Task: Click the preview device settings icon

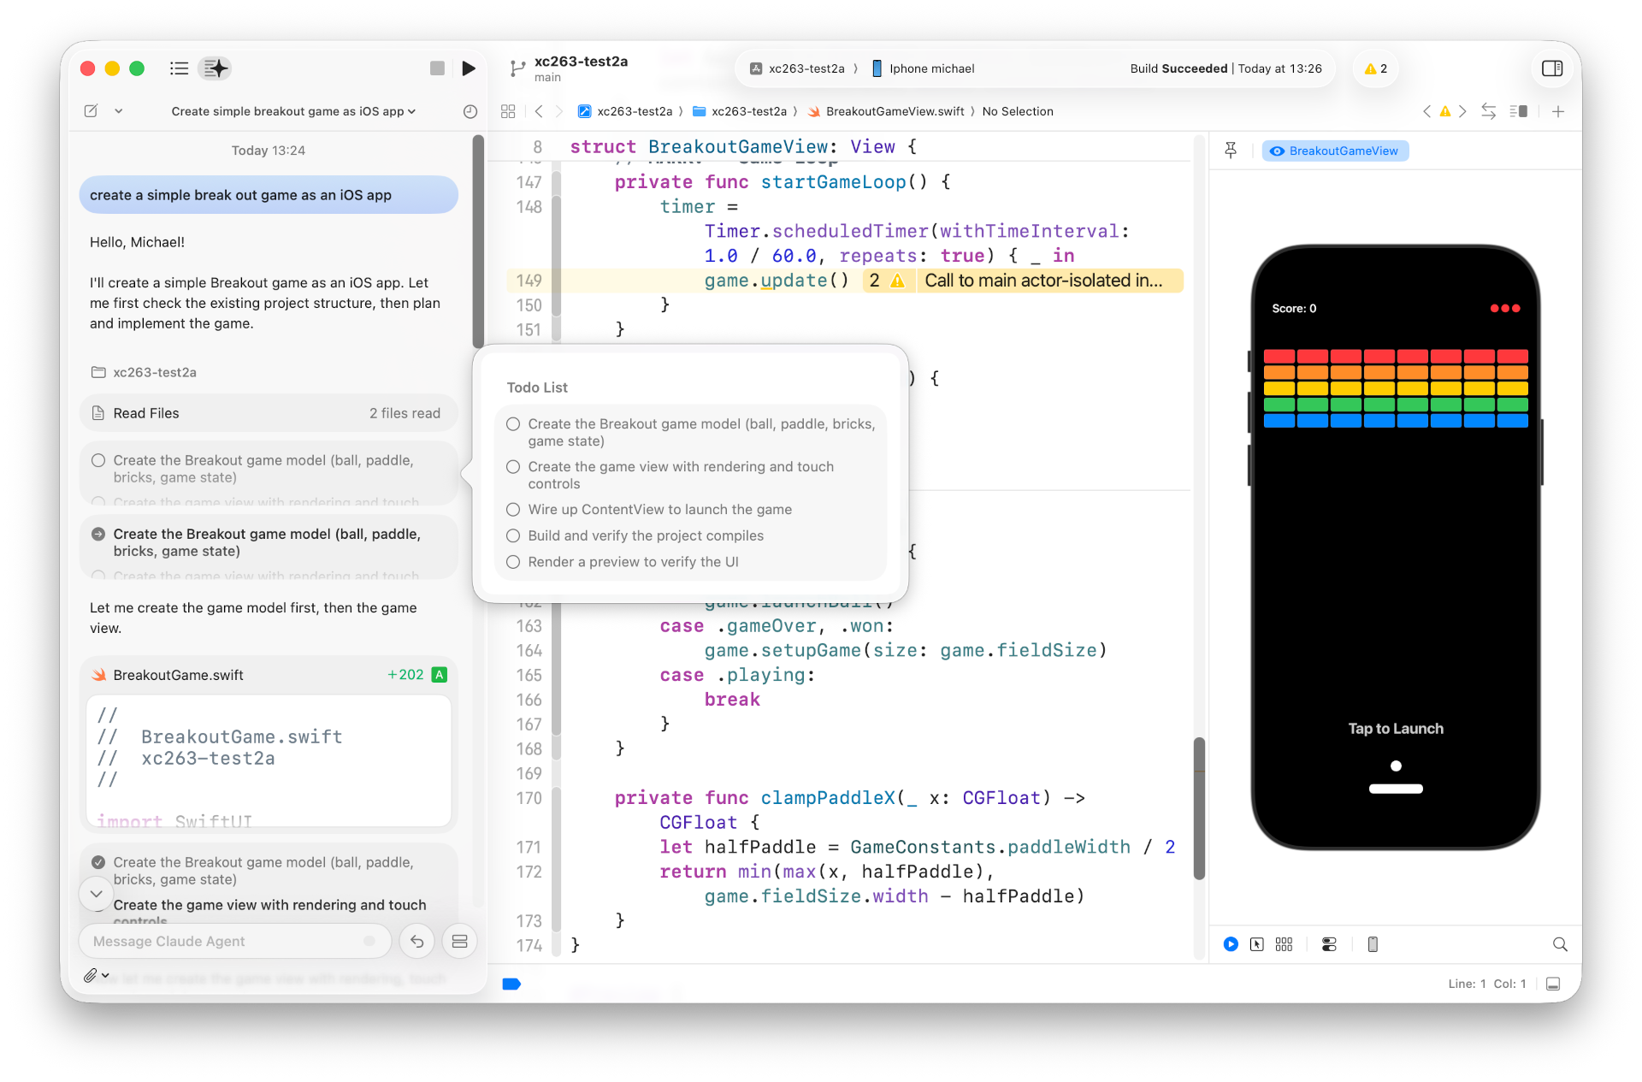Action: pos(1328,944)
